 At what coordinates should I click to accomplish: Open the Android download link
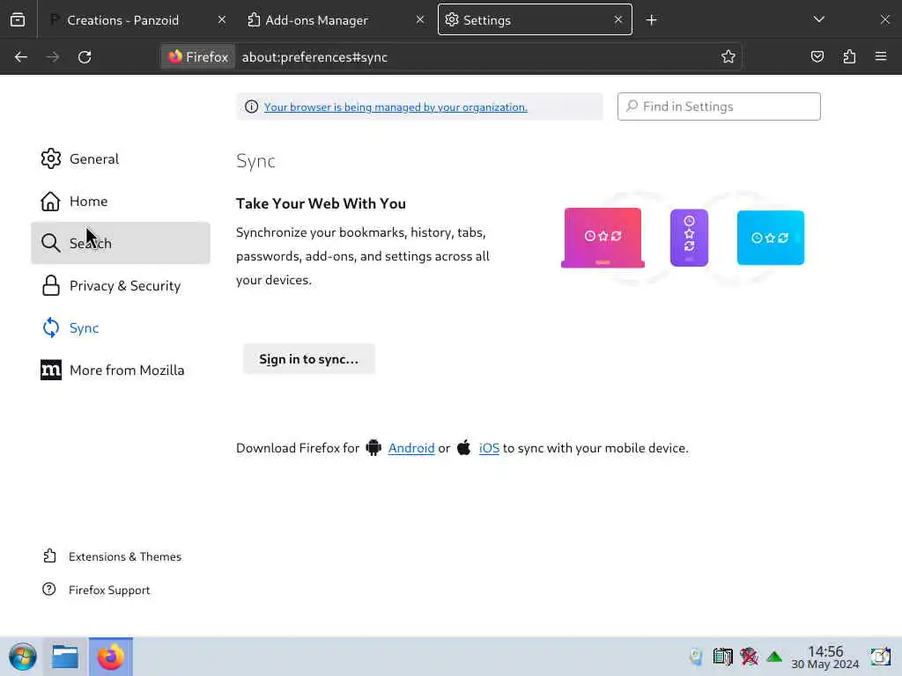tap(411, 448)
